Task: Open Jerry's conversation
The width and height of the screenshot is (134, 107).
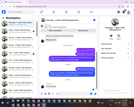Action: click(18, 54)
